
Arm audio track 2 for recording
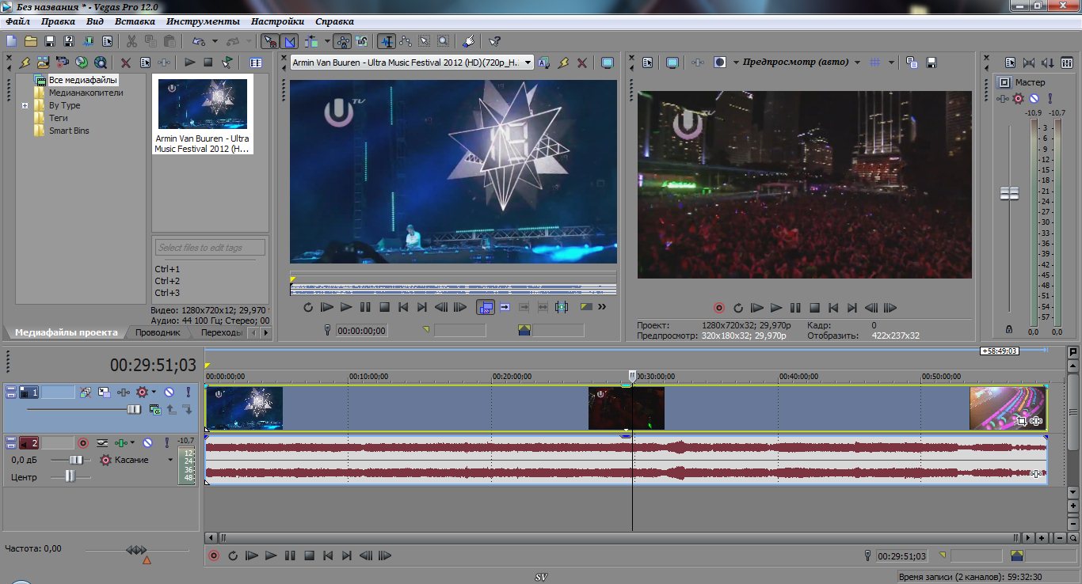pos(82,443)
